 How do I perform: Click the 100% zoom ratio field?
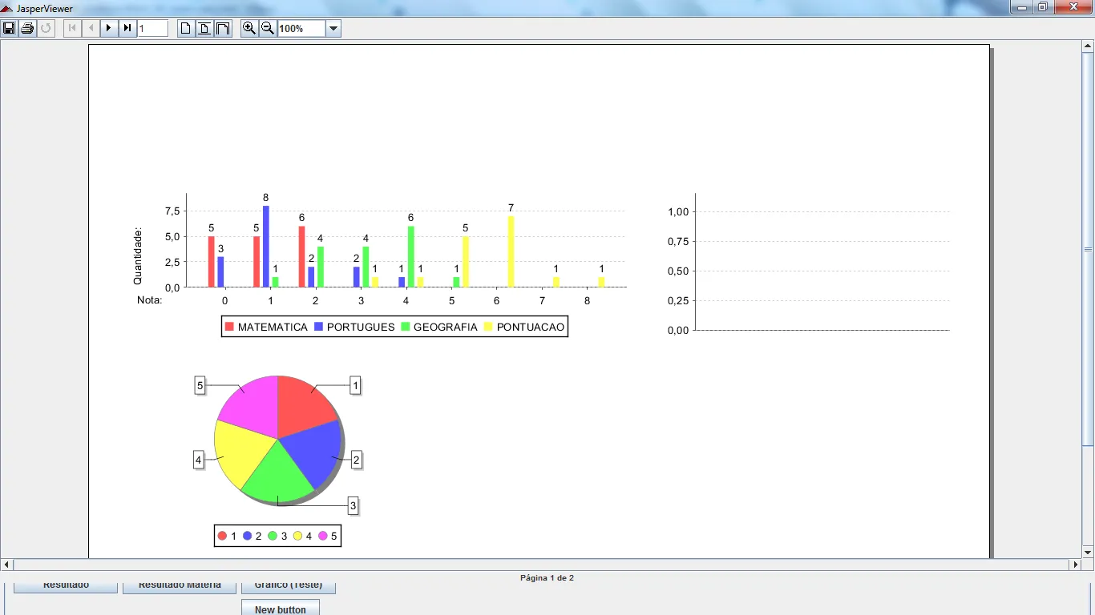[301, 29]
